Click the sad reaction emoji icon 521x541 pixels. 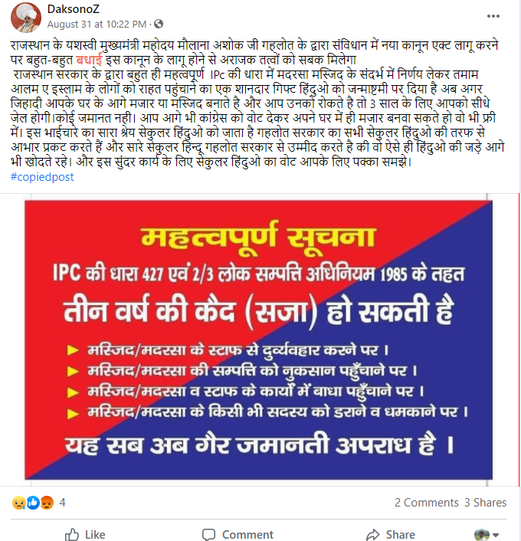pos(18,503)
